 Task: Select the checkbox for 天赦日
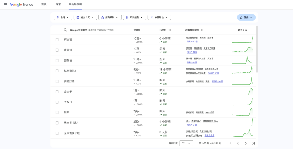(x=57, y=102)
